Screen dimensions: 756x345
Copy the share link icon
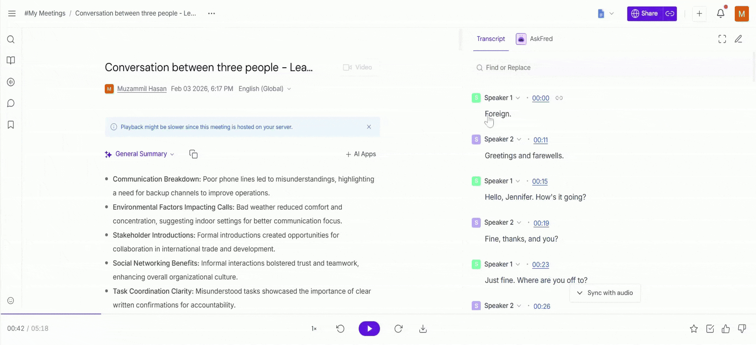coord(670,13)
